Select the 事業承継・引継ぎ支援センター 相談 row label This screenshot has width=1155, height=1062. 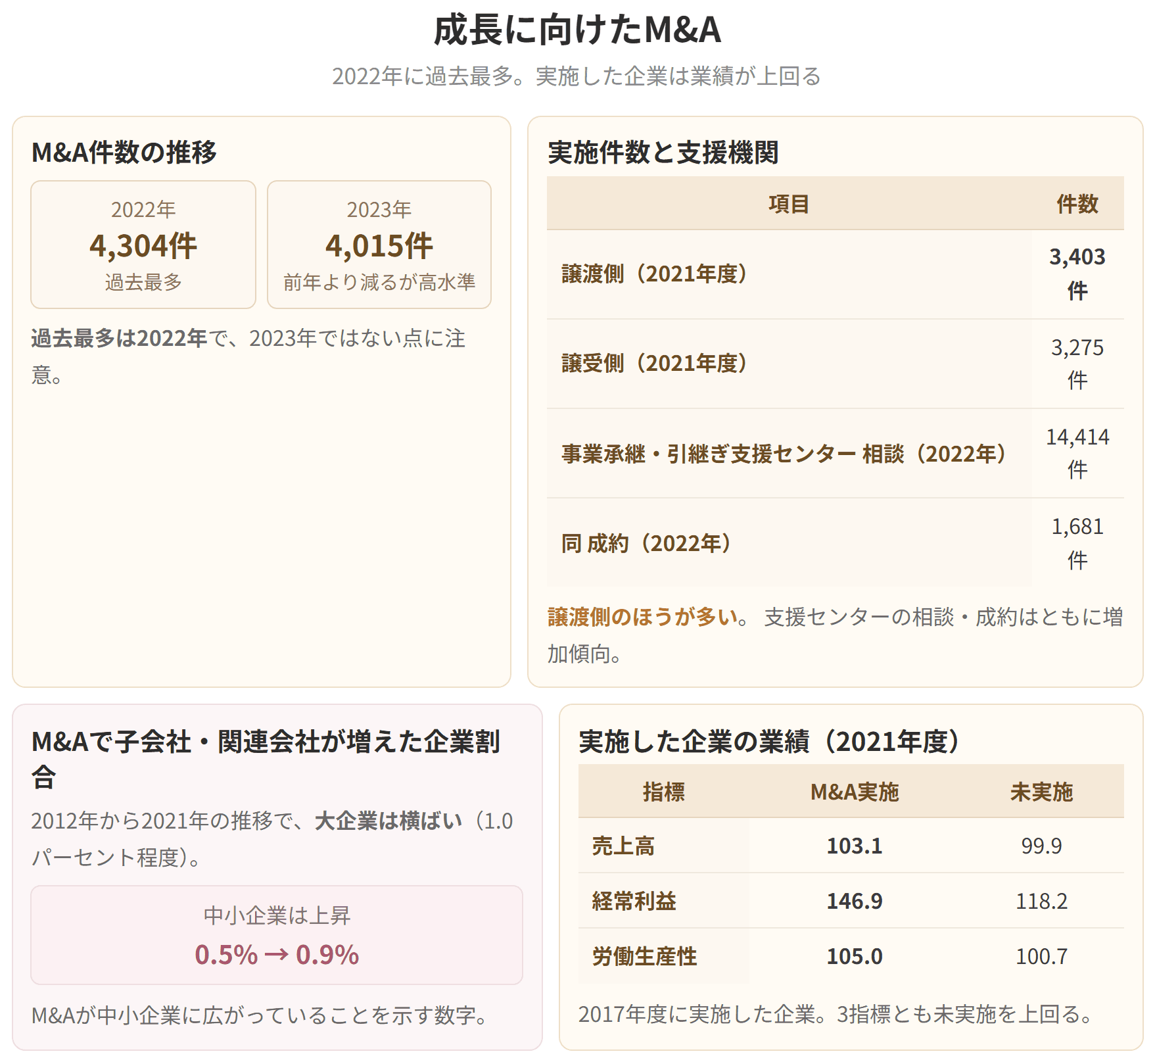tap(784, 454)
